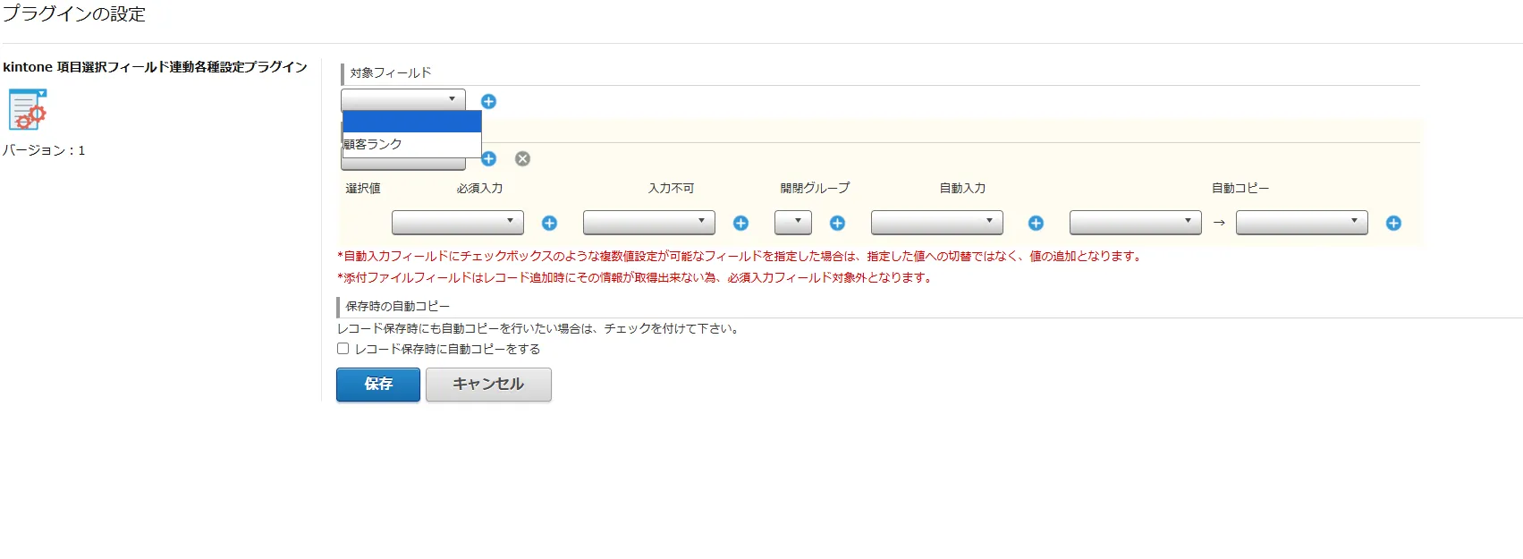Click the plus icon left of the gray X icon

pyautogui.click(x=488, y=158)
